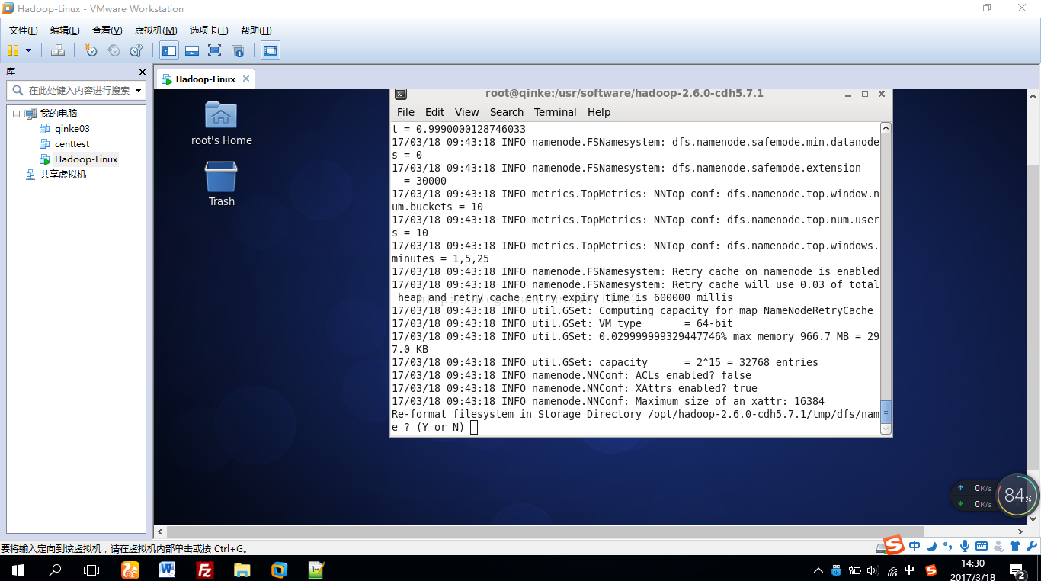Toggle the console view toolbar icon
Viewport: 1041px width, 581px height.
pos(270,50)
